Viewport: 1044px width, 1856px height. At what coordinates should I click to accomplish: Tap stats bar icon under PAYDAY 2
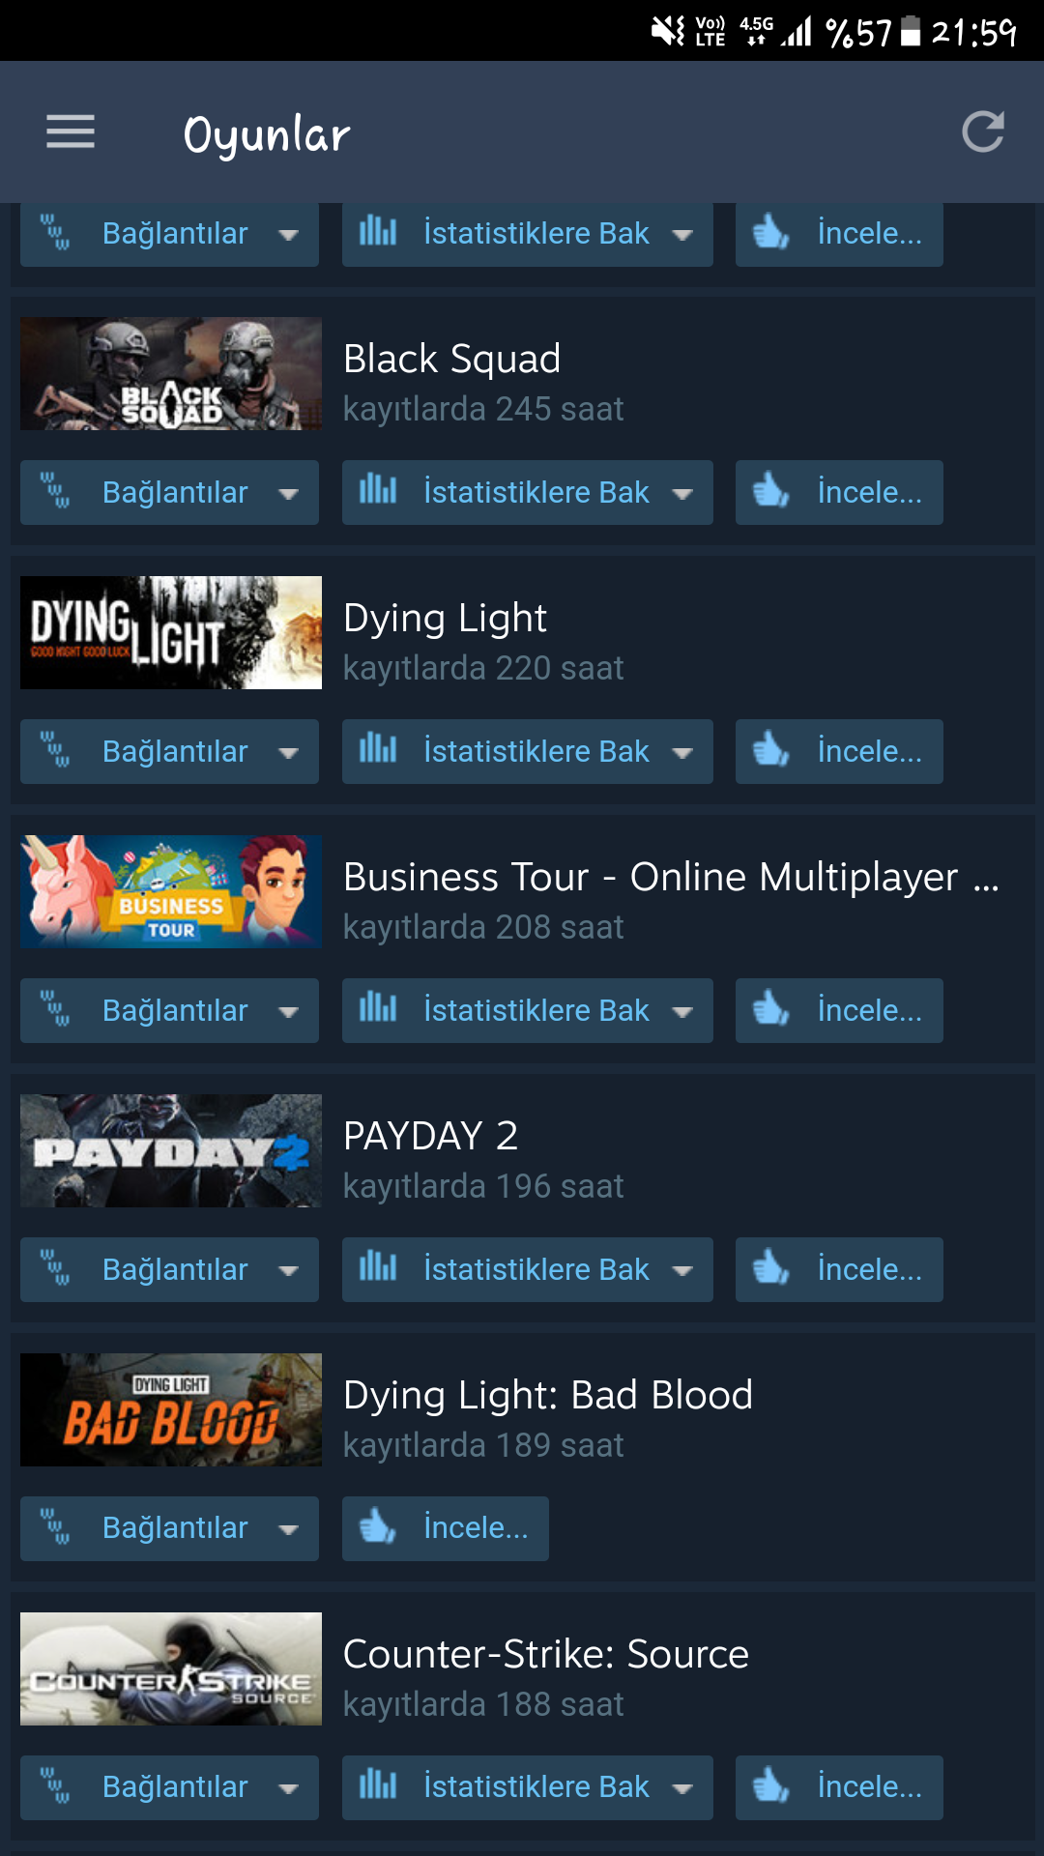(378, 1267)
